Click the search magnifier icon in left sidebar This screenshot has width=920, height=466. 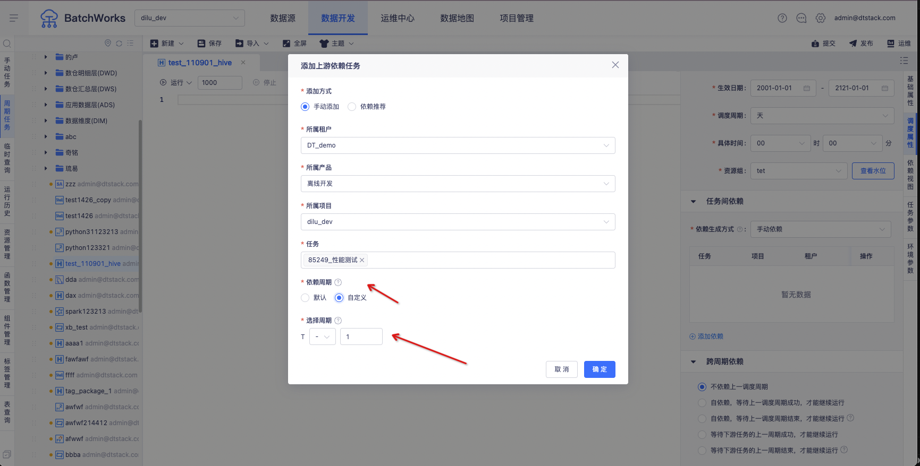point(7,44)
